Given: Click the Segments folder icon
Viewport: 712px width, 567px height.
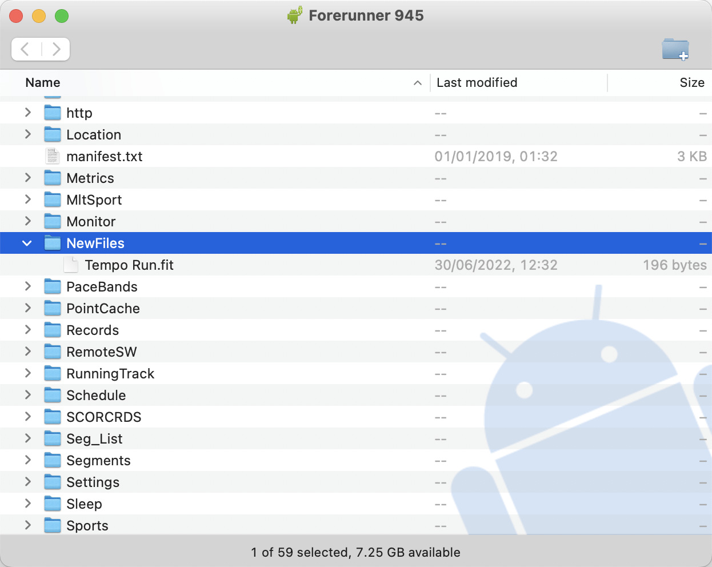Looking at the screenshot, I should [53, 460].
